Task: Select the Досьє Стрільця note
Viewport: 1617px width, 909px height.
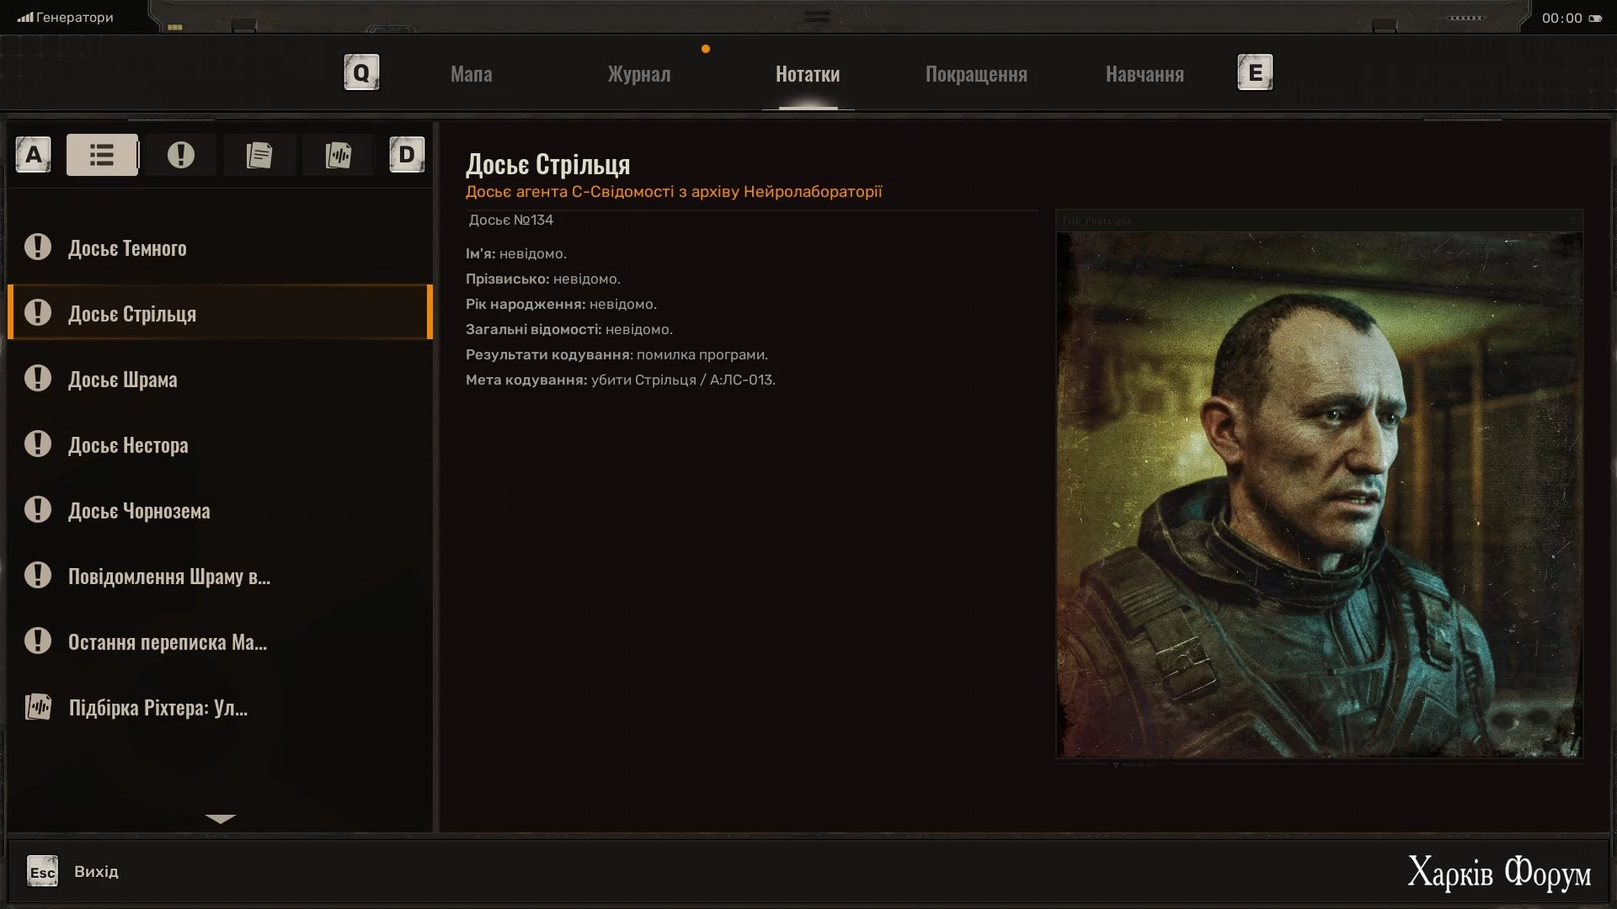Action: tap(220, 312)
